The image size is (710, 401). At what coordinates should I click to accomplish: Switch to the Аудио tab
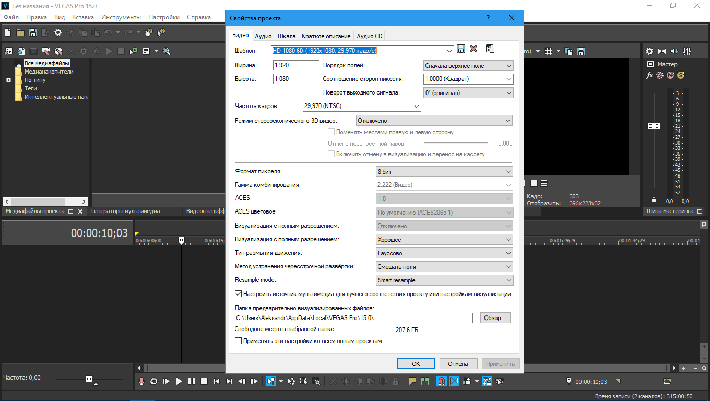point(263,36)
